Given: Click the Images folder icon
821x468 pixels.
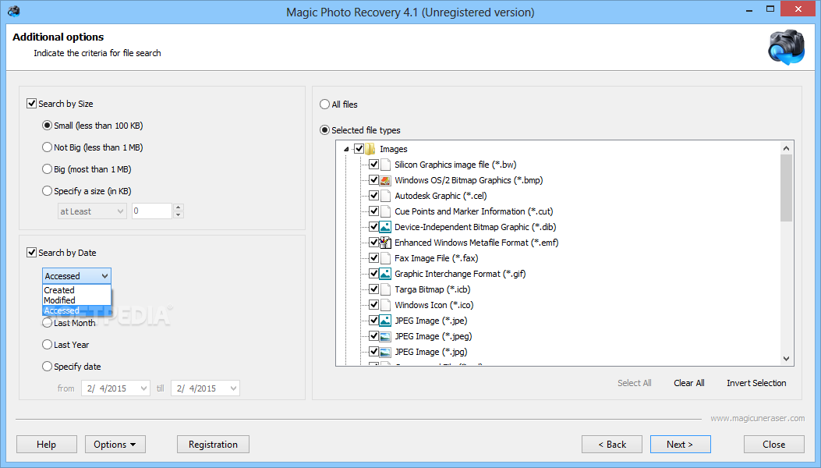Looking at the screenshot, I should [x=370, y=149].
